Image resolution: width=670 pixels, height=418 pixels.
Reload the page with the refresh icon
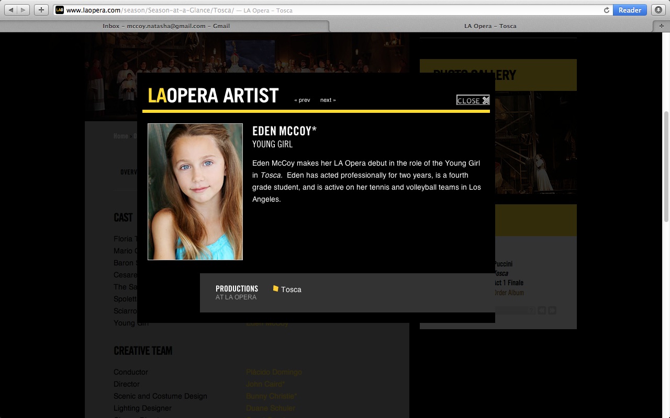pyautogui.click(x=607, y=10)
